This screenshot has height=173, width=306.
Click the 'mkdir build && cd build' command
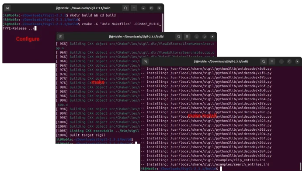coord(93,15)
